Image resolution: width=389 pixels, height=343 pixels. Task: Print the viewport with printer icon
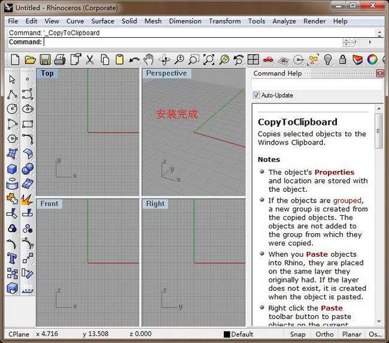tap(60, 59)
